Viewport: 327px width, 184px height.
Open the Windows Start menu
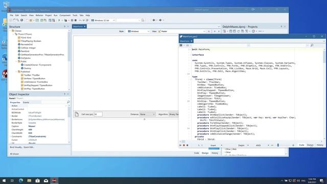point(4,180)
